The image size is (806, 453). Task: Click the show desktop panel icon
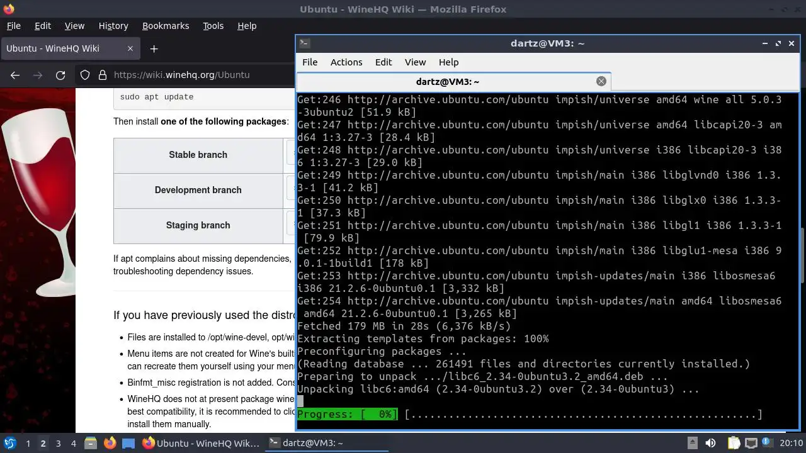click(128, 443)
